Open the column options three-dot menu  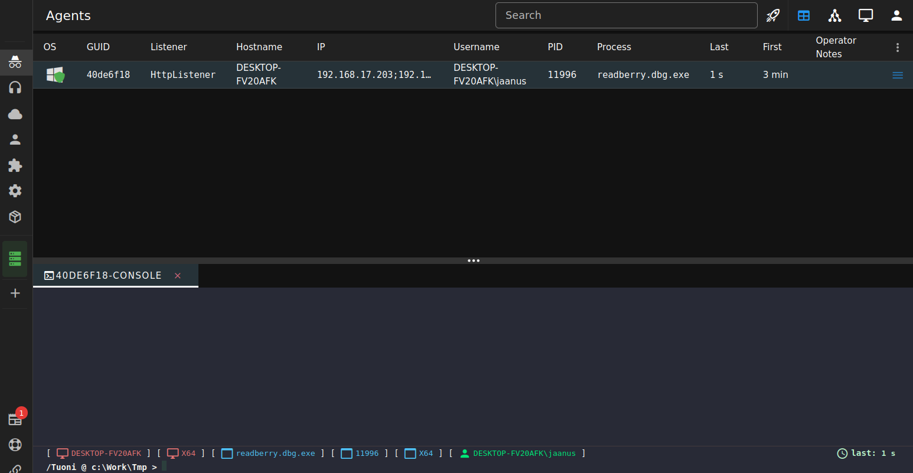pos(898,47)
